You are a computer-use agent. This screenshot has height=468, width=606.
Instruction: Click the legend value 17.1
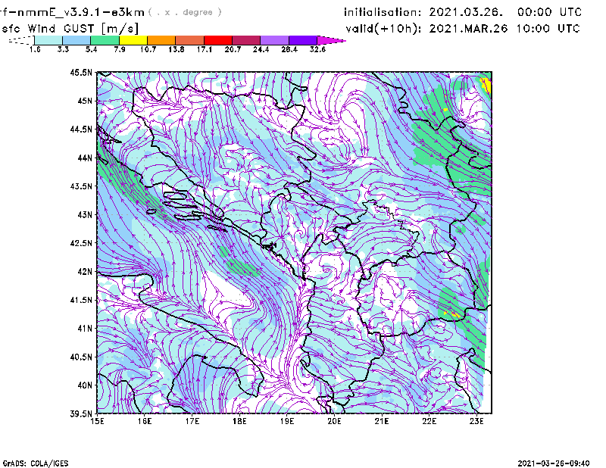pyautogui.click(x=205, y=49)
